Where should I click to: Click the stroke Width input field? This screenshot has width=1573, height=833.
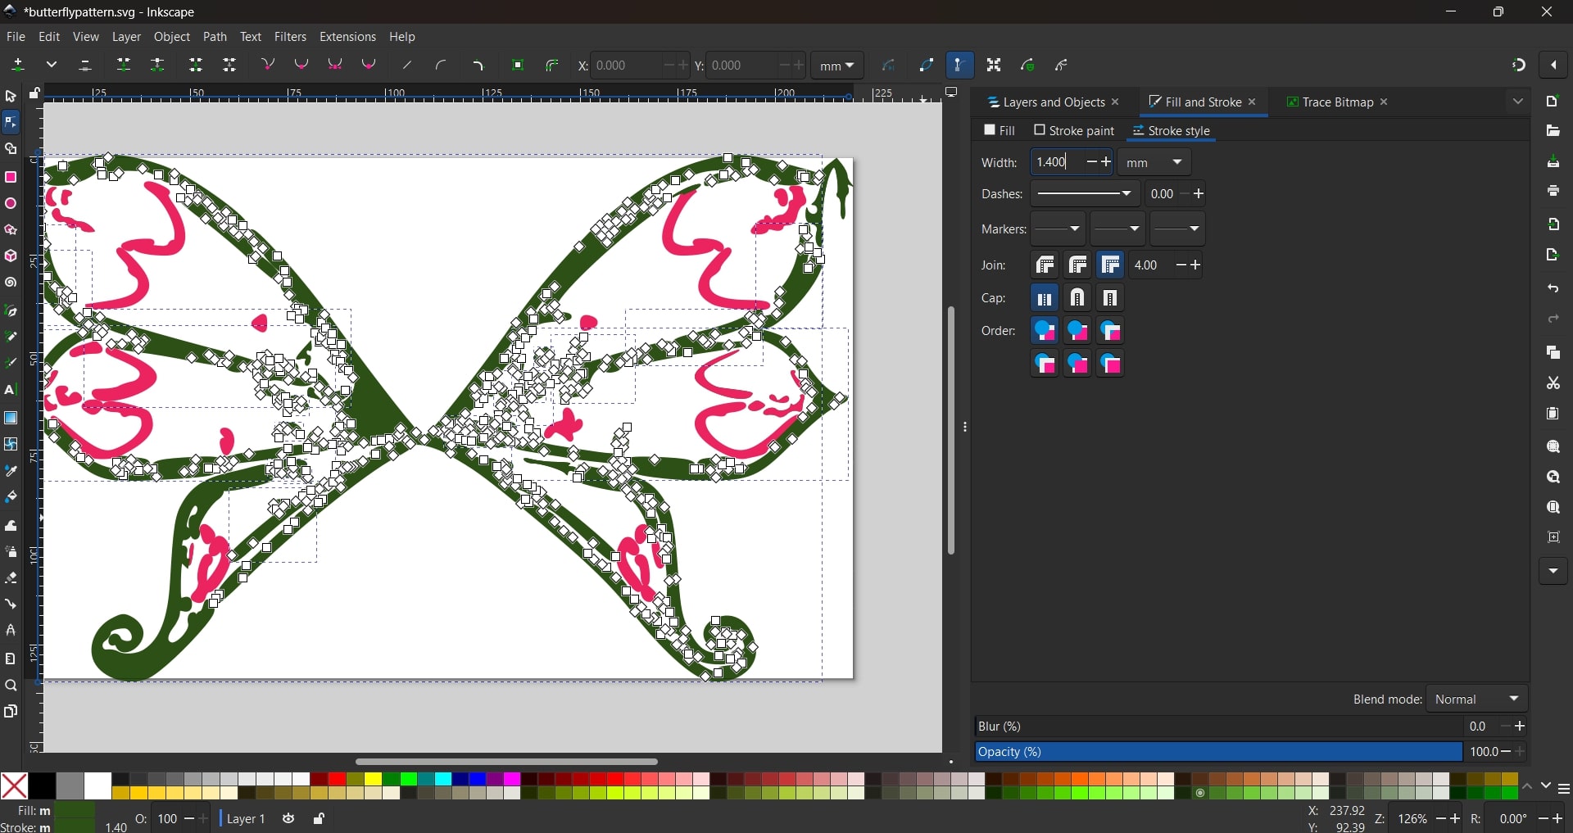click(x=1058, y=163)
